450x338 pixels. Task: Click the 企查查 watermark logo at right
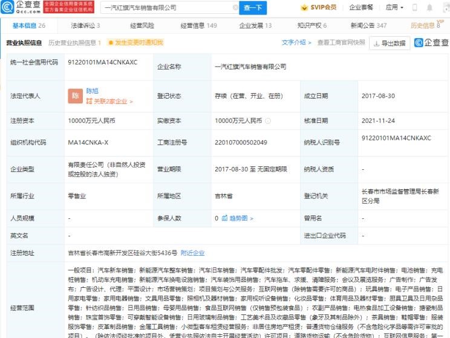tap(431, 43)
